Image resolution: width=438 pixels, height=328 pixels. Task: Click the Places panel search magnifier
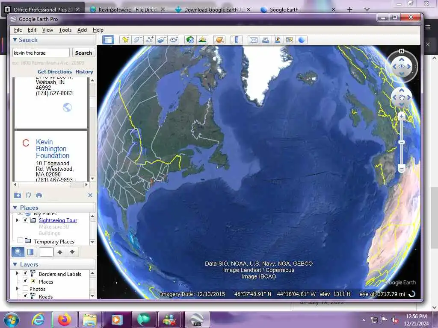point(18,252)
